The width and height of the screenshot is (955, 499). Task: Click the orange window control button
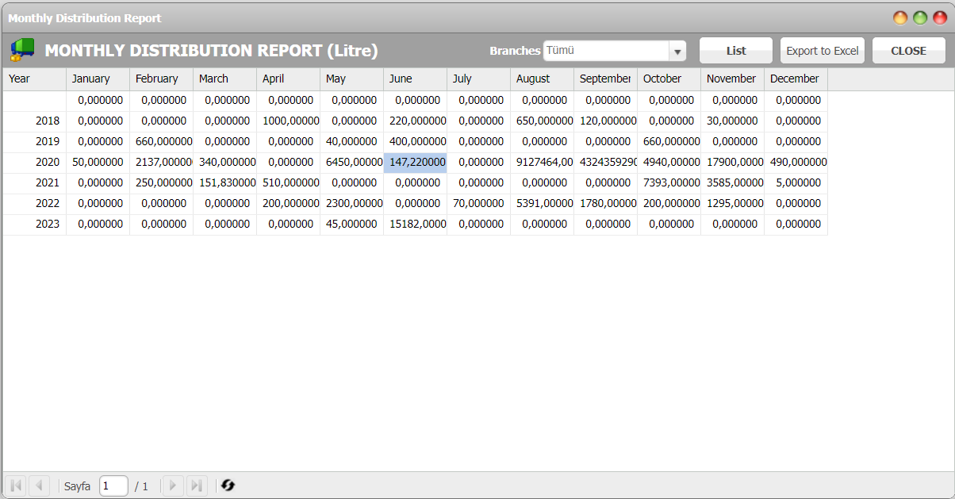pyautogui.click(x=900, y=17)
